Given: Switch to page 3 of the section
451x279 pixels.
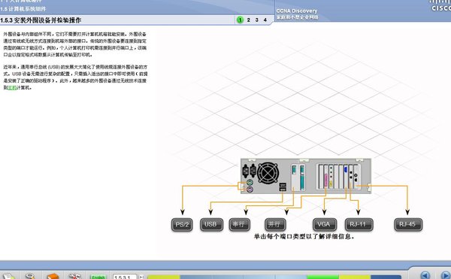Looking at the screenshot, I should click(x=257, y=20).
